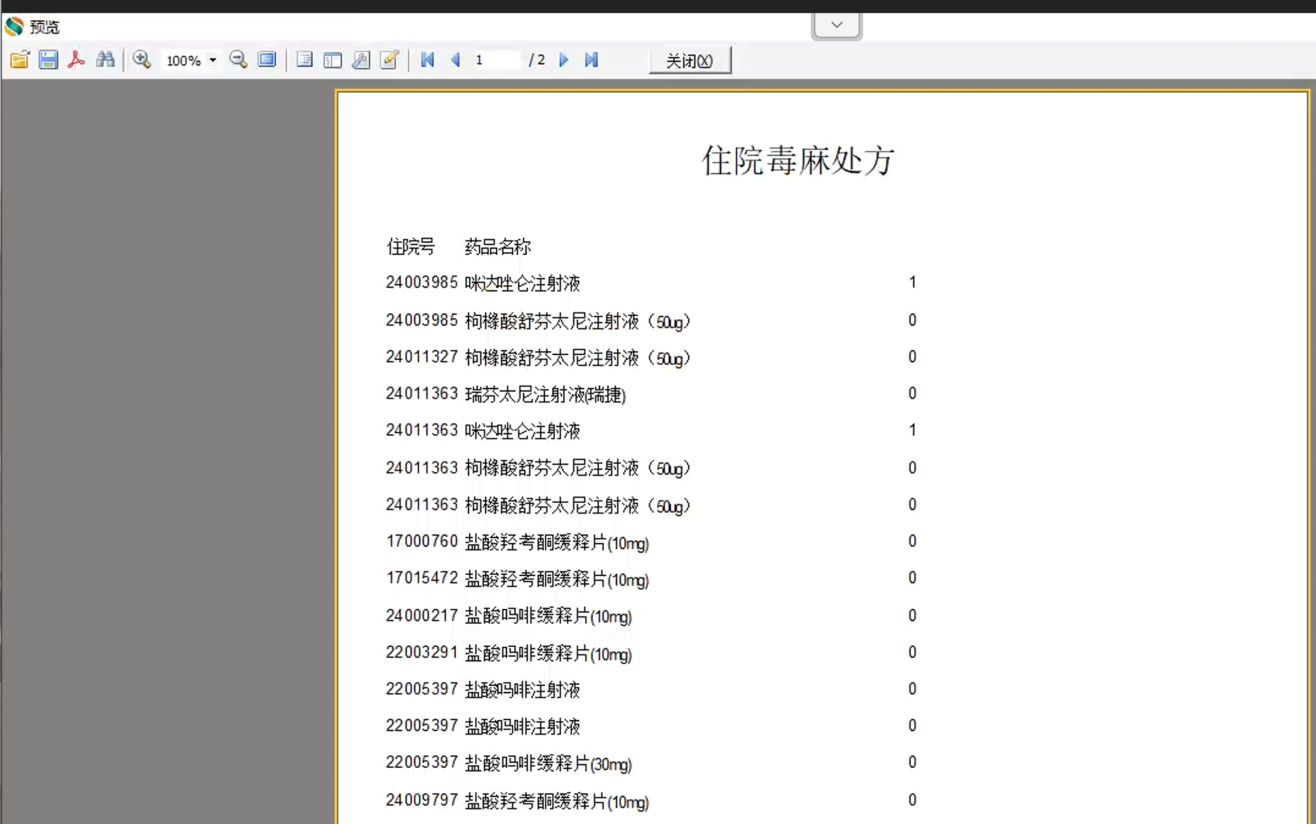Click the binoculars find icon
This screenshot has height=824, width=1316.
[x=105, y=60]
